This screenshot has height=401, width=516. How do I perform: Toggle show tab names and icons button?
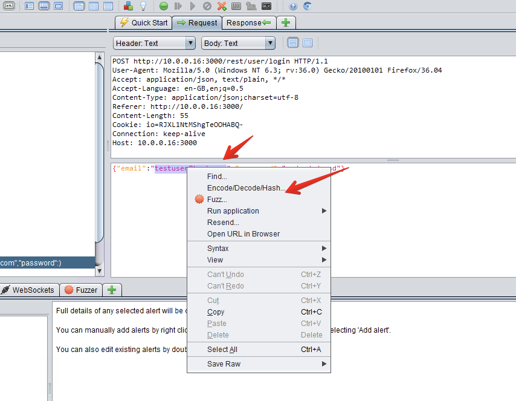click(9, 6)
